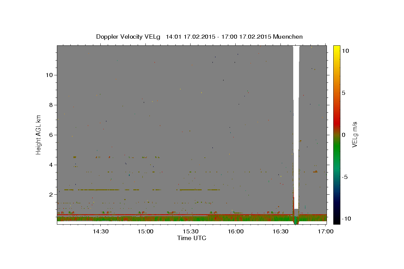This screenshot has width=404, height=269.
Task: Click the "VELg m/s" colorbar label
Action: point(354,134)
